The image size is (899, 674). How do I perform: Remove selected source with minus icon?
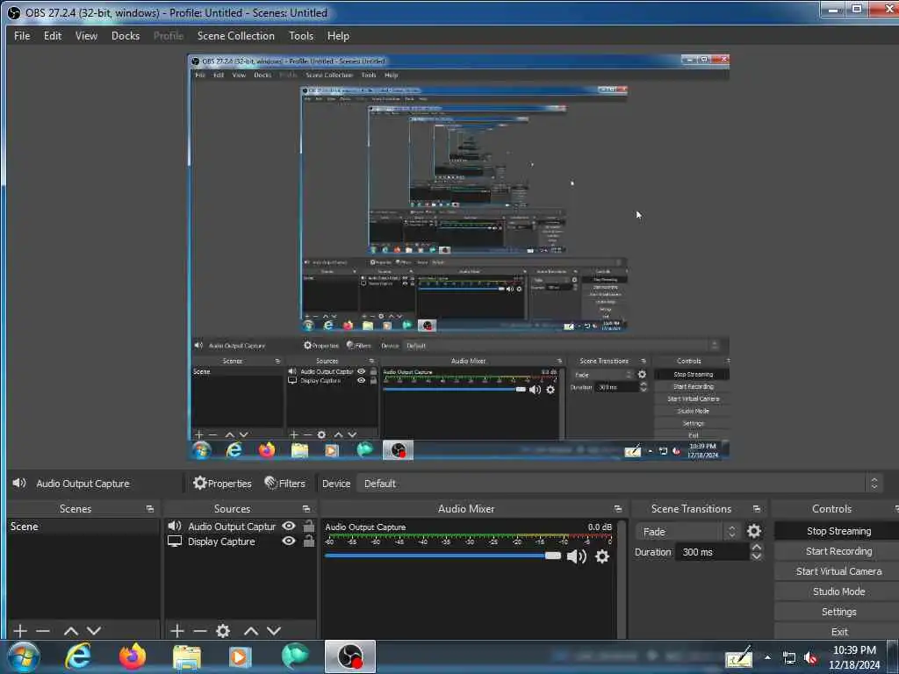tap(200, 631)
